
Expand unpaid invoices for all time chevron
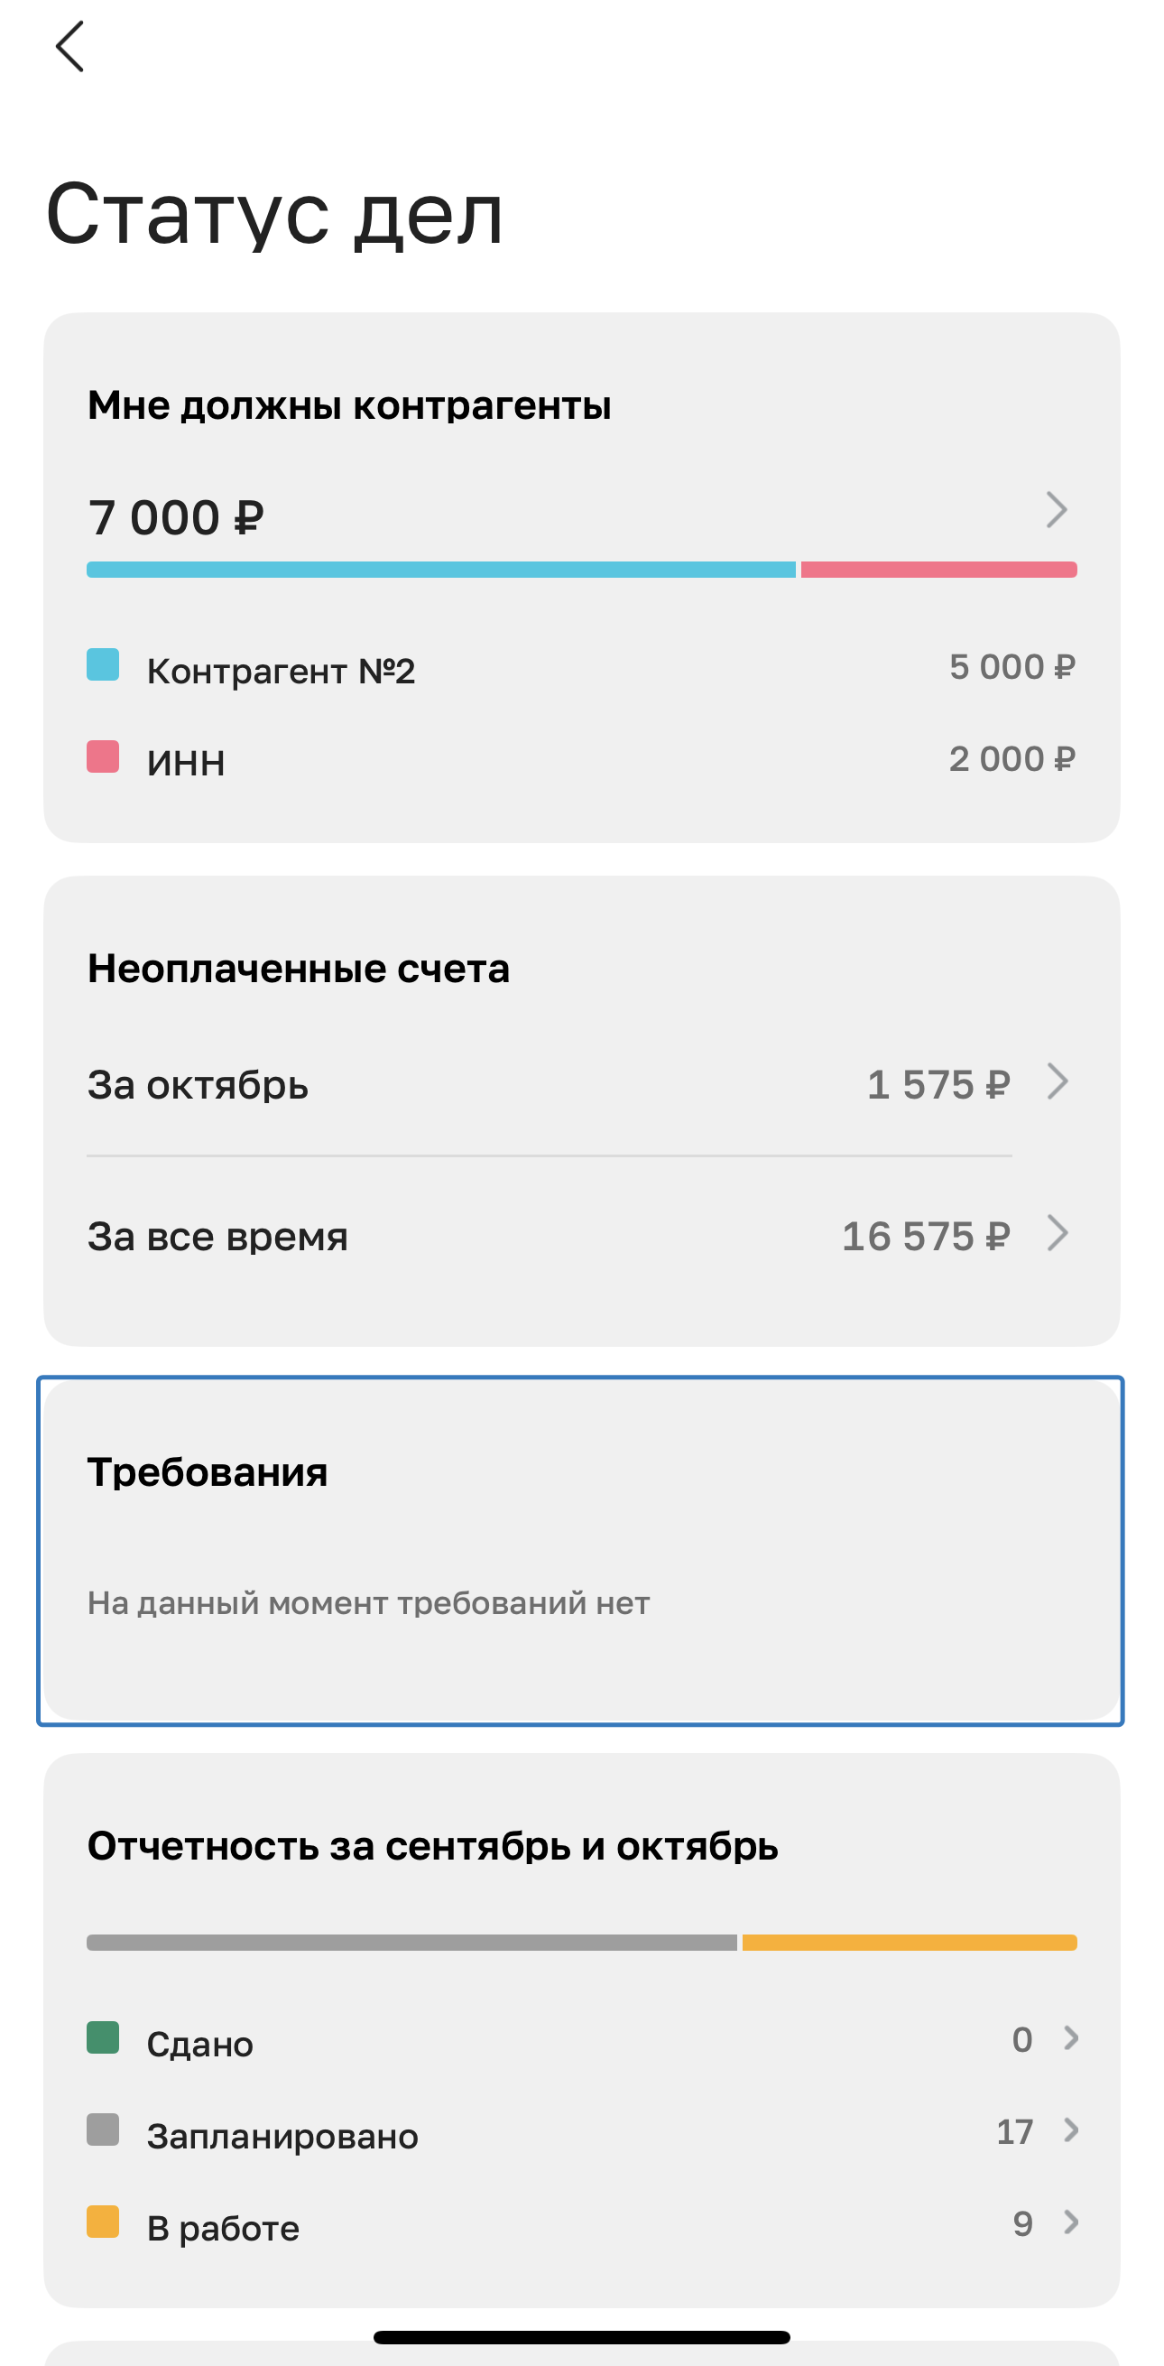[x=1058, y=1233]
